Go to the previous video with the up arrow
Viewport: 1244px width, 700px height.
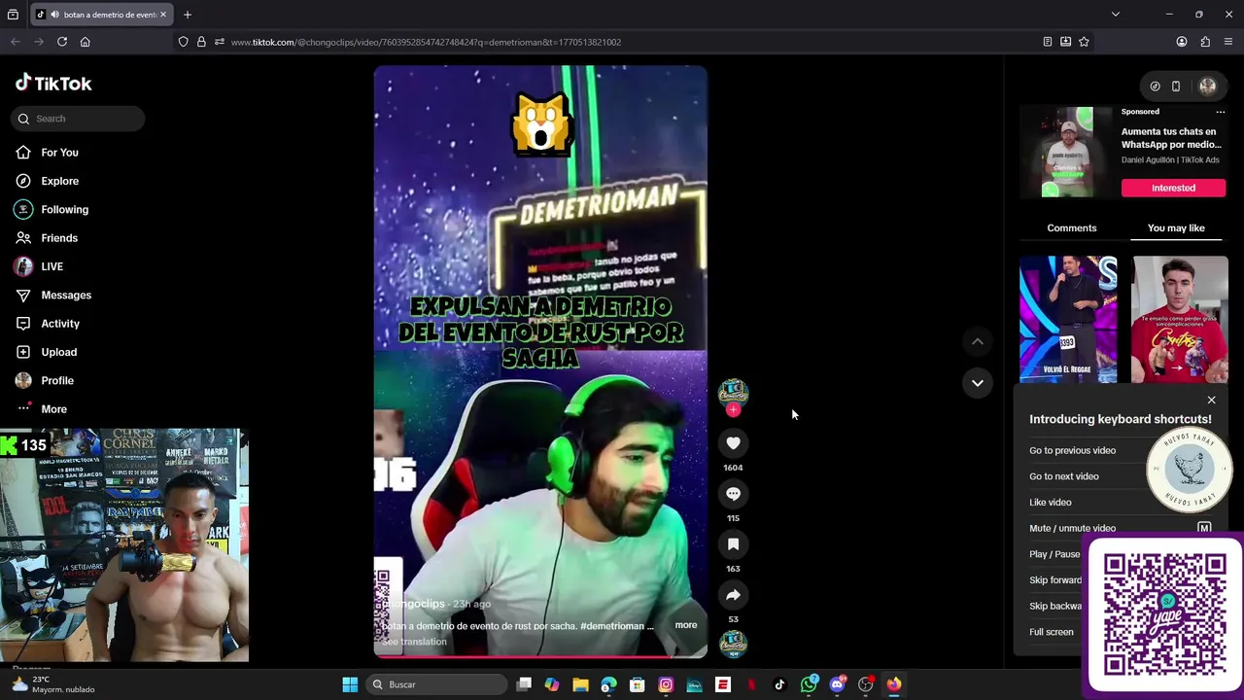click(977, 341)
